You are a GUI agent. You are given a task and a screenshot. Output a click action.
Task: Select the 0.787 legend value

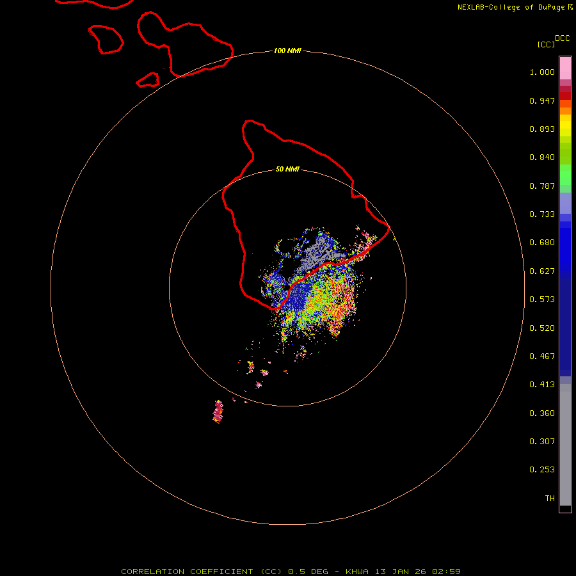542,186
